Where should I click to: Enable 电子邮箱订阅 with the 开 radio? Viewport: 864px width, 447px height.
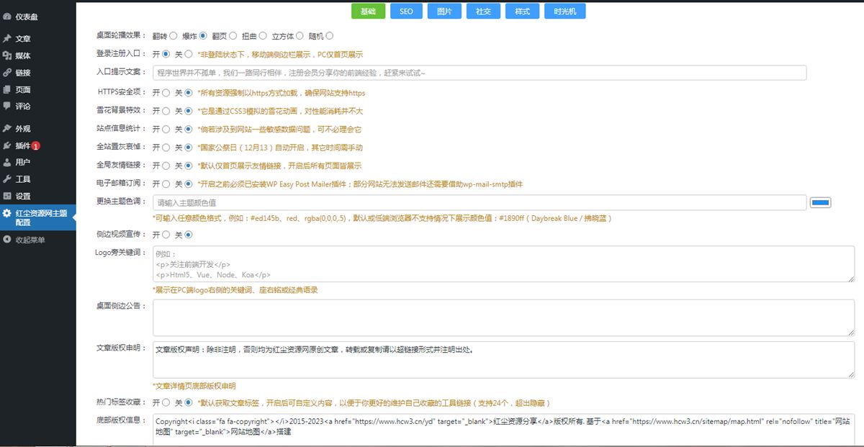coord(166,184)
